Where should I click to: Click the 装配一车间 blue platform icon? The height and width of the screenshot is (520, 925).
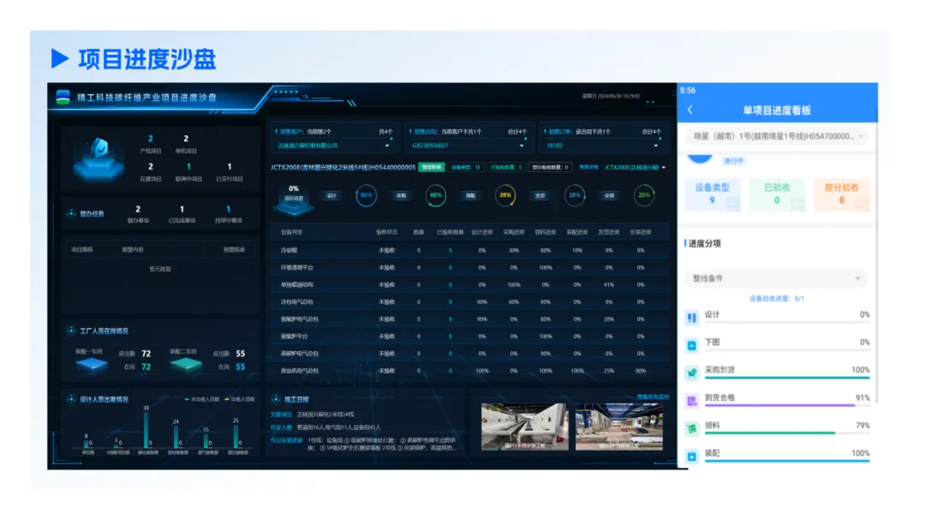point(92,364)
